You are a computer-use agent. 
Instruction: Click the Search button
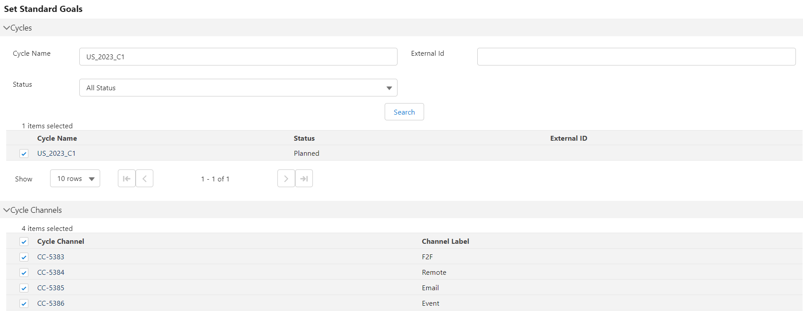pos(404,112)
